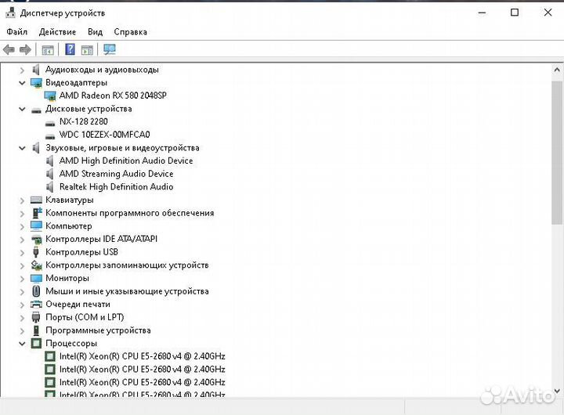Image resolution: width=564 pixels, height=415 pixels.
Task: Select the NX-128 2280 drive entry
Action: 83,121
